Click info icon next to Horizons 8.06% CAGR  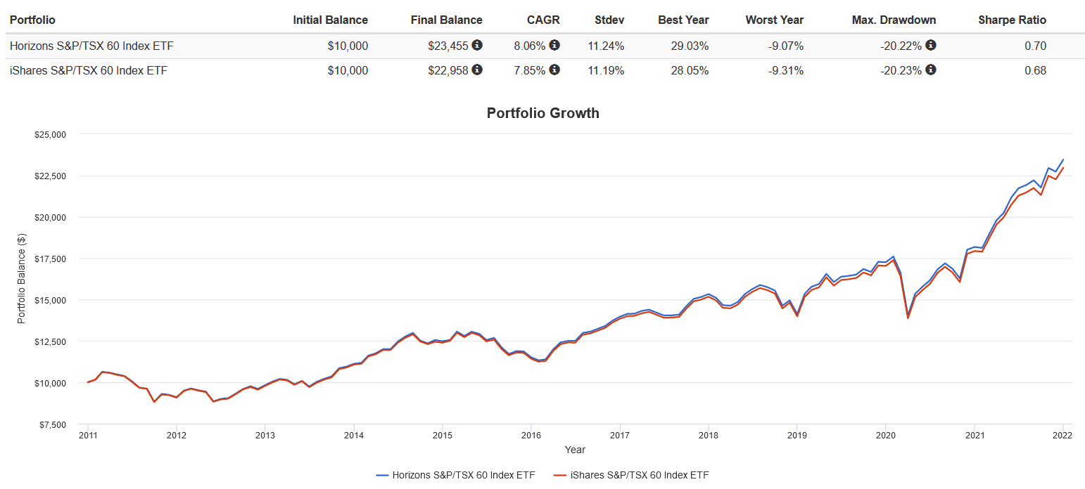point(554,46)
